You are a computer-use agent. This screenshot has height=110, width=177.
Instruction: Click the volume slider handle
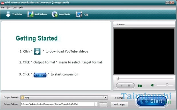[x=167, y=85]
